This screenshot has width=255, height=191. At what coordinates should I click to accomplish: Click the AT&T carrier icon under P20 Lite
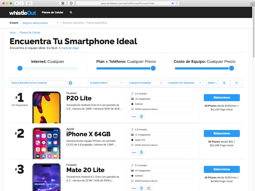coord(141,117)
